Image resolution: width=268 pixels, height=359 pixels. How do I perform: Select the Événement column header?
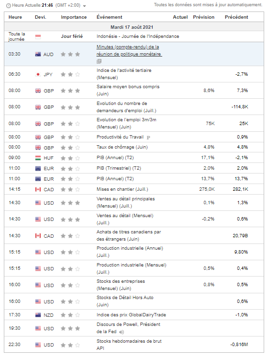click(x=109, y=17)
